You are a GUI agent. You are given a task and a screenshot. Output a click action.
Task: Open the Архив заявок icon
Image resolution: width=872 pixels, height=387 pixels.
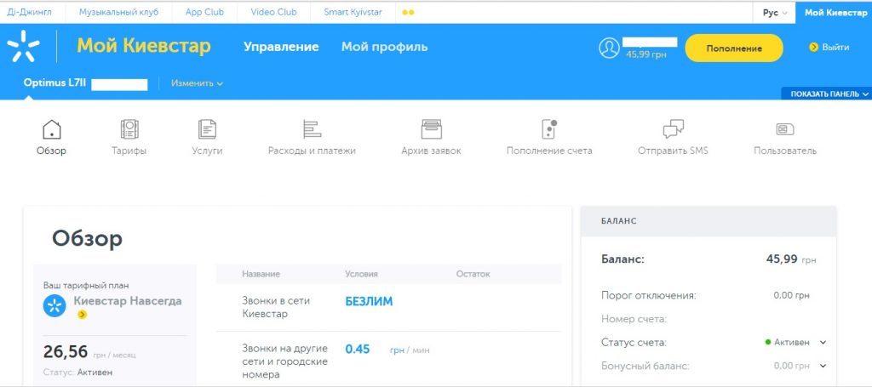click(431, 129)
